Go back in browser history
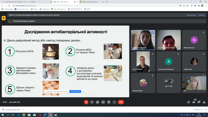Image resolution: width=208 pixels, height=117 pixels. point(2,6)
